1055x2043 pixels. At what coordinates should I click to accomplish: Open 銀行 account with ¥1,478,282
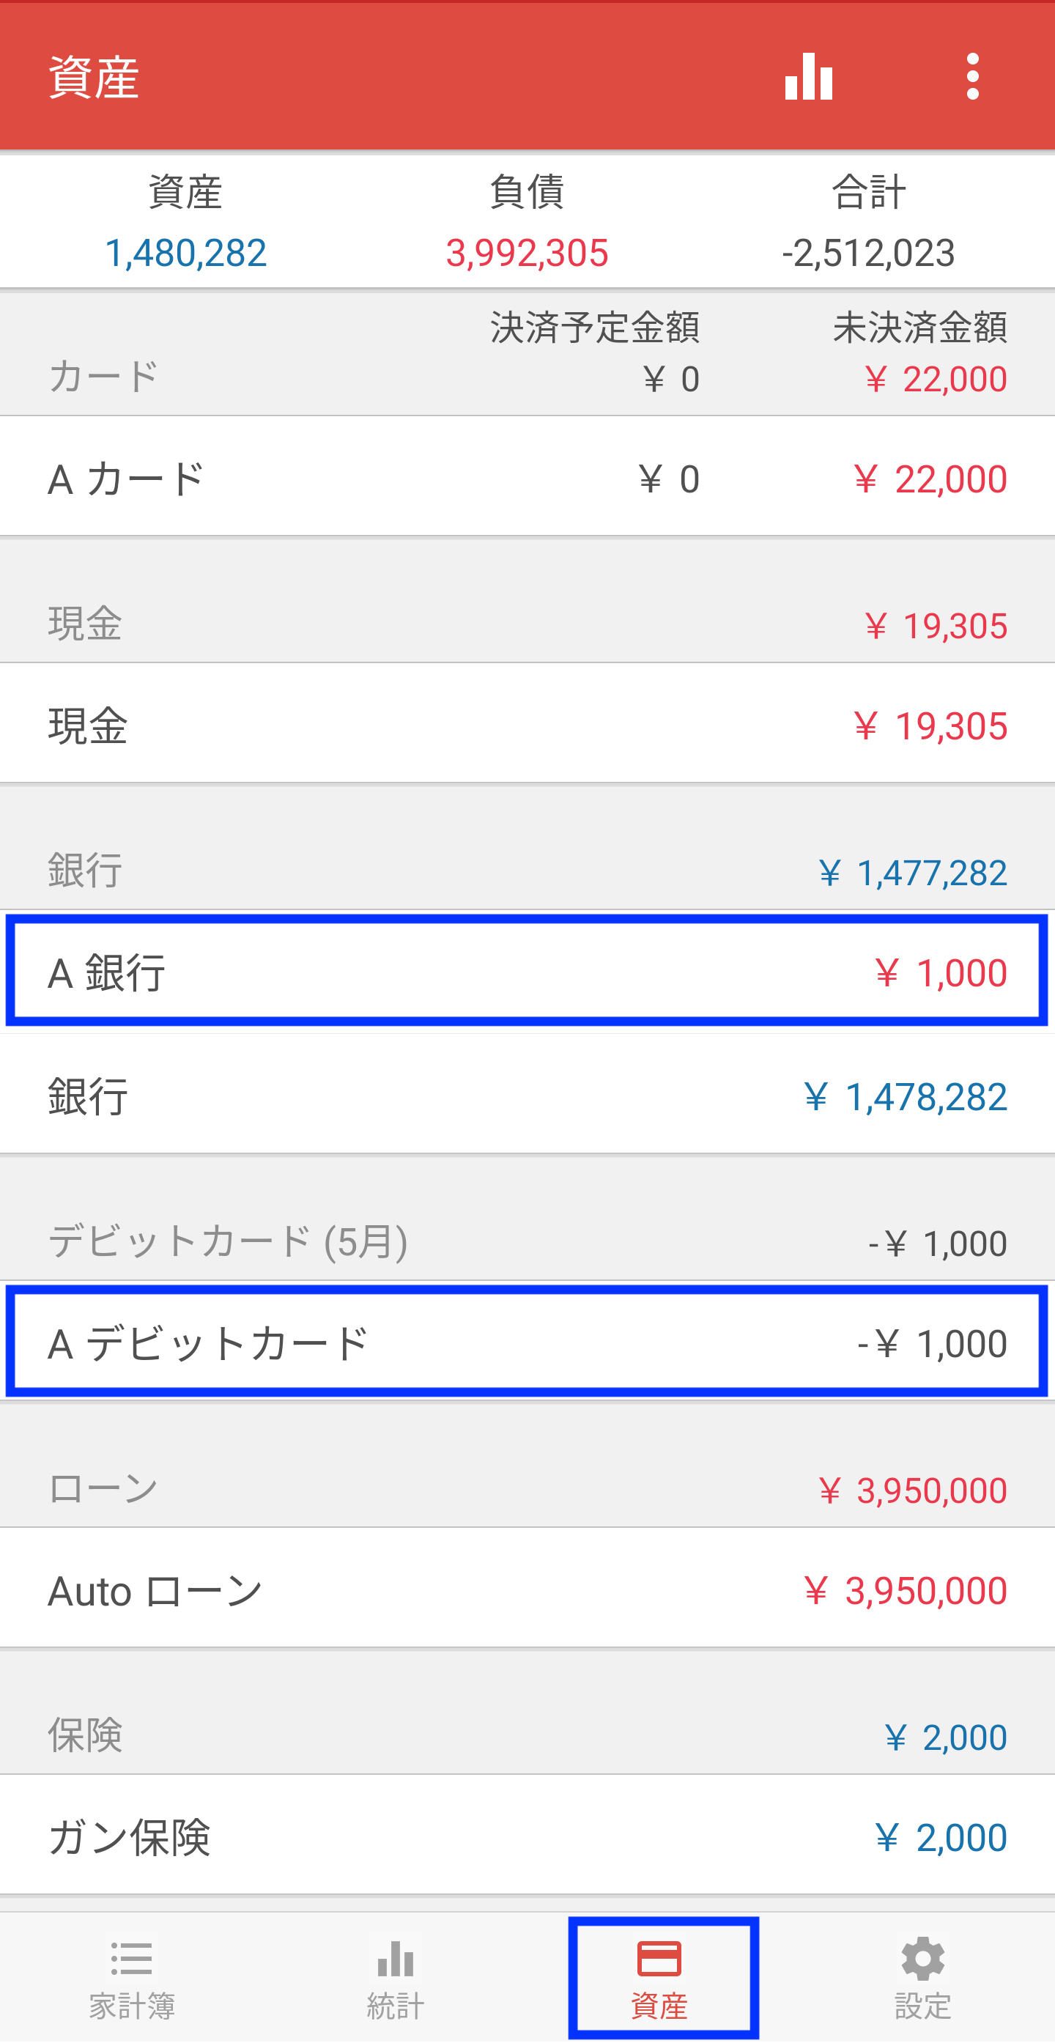coord(527,1095)
